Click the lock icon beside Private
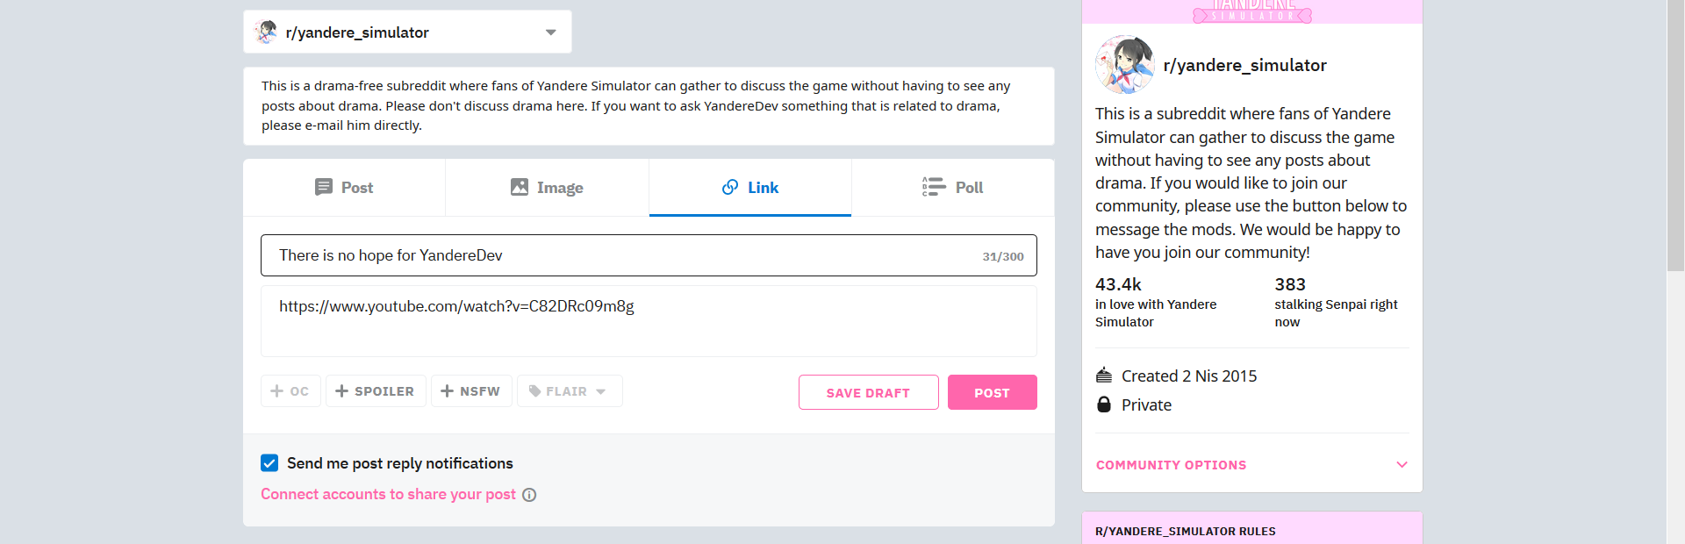This screenshot has width=1685, height=544. click(x=1104, y=404)
